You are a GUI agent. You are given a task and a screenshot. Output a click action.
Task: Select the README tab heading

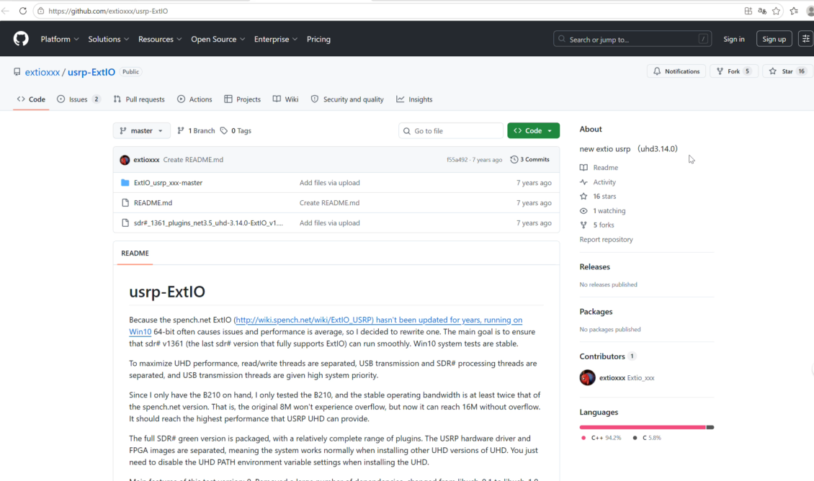[135, 253]
